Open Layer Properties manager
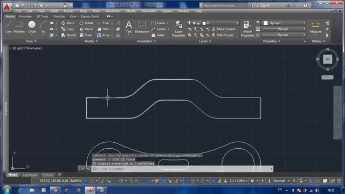Screen dimensions: 345x194 click(178, 29)
